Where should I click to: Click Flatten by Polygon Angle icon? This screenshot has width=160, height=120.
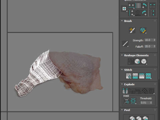coord(132,91)
